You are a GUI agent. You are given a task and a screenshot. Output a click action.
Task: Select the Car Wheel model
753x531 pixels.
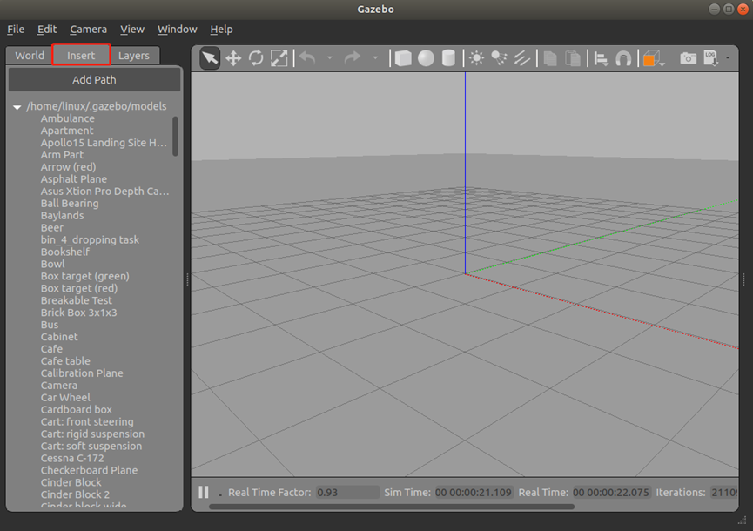(x=65, y=398)
